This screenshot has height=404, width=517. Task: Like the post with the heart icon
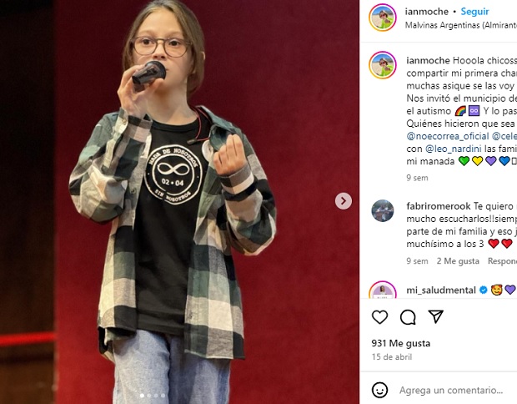[380, 317]
